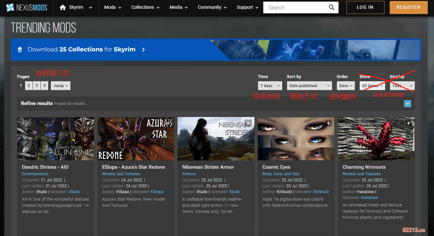Viewport: 434px width, 236px height.
Task: Open Nibenean Strider Armor title link
Action: point(208,167)
